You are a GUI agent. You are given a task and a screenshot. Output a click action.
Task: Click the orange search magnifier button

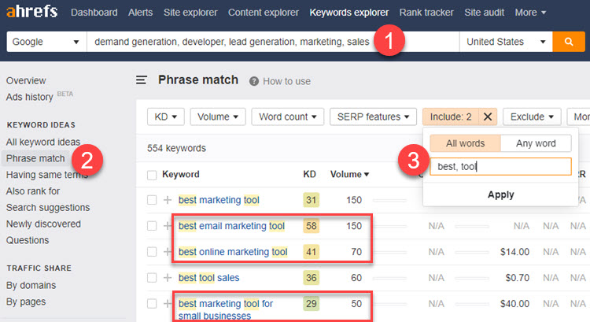[568, 42]
